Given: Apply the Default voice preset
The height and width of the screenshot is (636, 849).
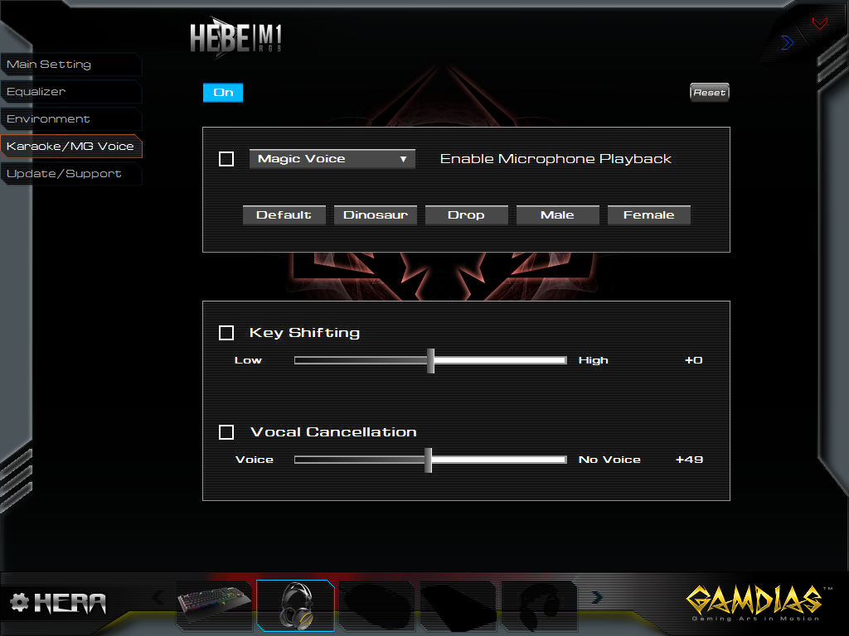Looking at the screenshot, I should pos(284,215).
